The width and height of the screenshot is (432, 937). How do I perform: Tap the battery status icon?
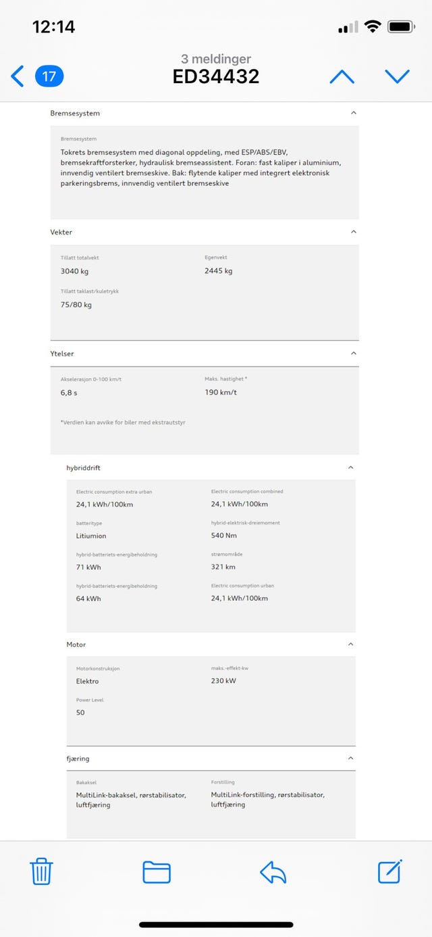tap(401, 27)
